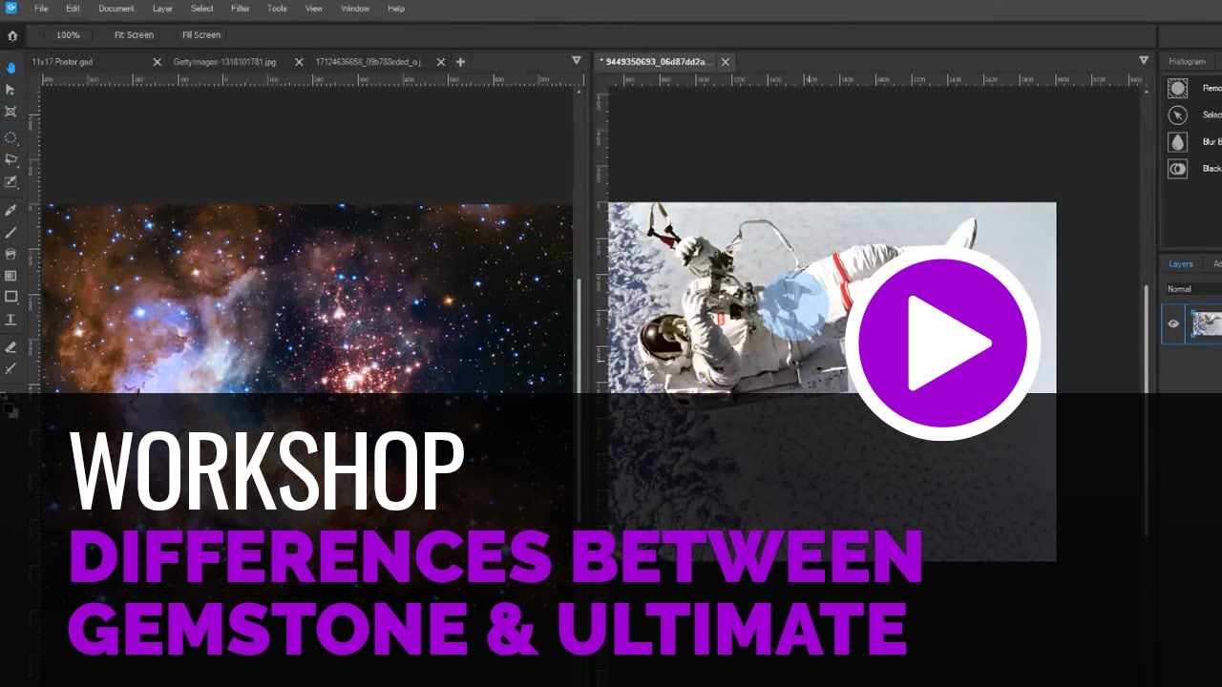Open the View menu
The image size is (1222, 687).
click(313, 9)
